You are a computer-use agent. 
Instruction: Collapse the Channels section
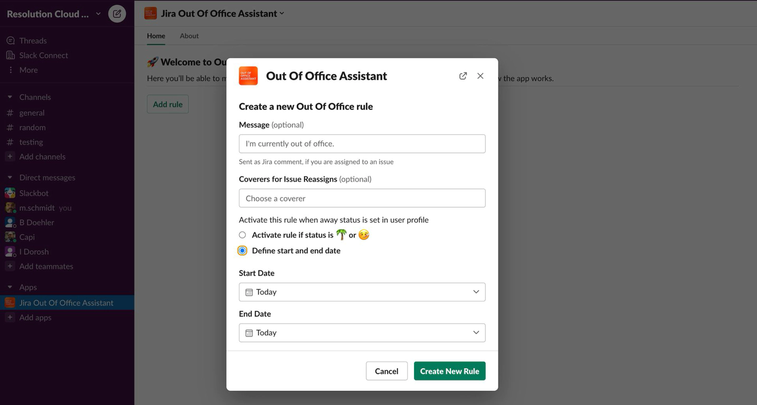10,97
